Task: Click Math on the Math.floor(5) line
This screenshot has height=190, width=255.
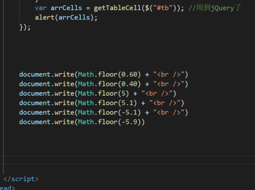Action: [85, 94]
